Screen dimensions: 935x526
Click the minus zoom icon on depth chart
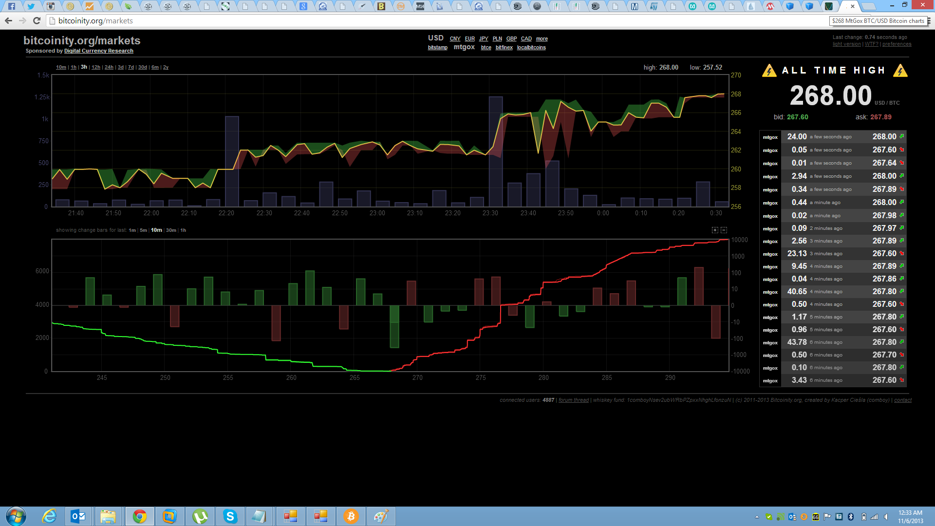click(724, 230)
